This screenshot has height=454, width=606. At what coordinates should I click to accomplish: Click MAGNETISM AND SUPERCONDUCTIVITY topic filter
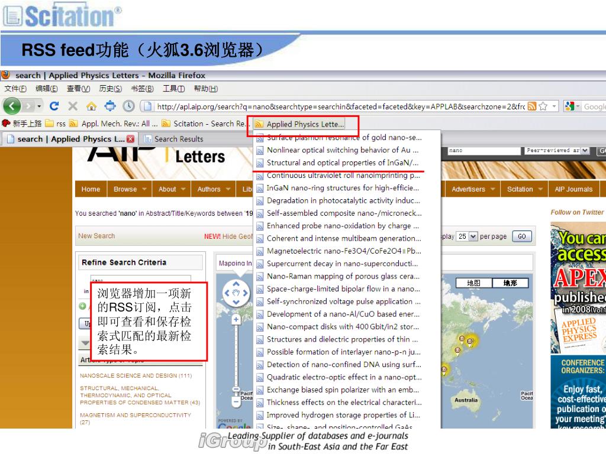click(x=136, y=419)
